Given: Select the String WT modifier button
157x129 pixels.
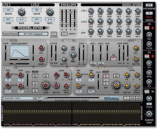Looking at the screenshot, I should (x=46, y=76).
